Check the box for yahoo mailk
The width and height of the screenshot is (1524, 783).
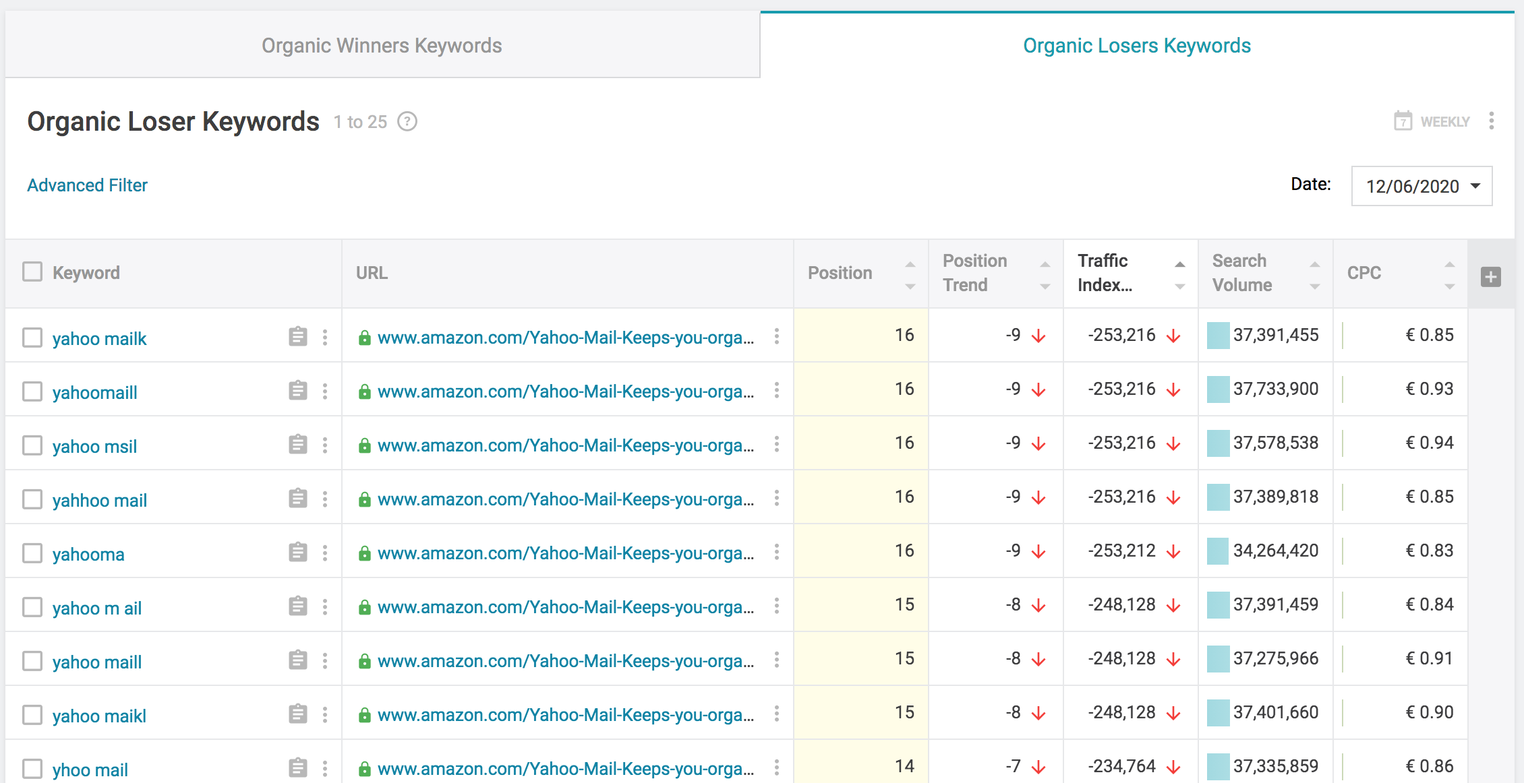click(32, 338)
